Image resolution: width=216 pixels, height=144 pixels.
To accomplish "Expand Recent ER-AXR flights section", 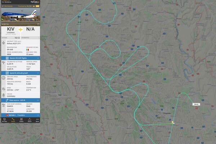I will tap(21, 58).
